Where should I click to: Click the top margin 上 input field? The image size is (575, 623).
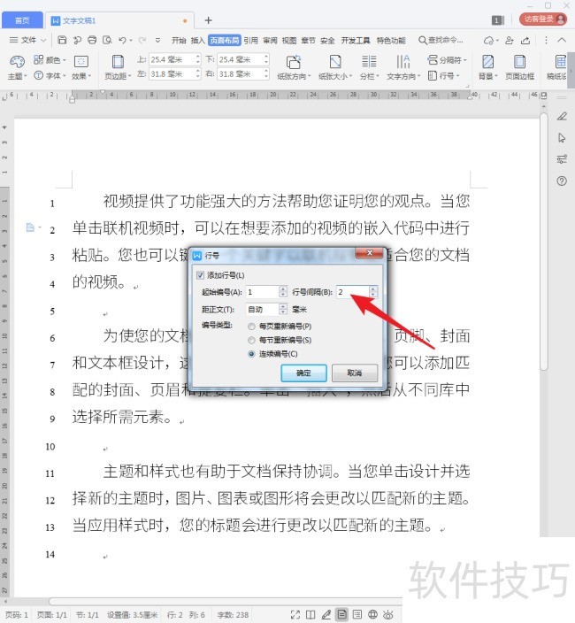[x=172, y=59]
